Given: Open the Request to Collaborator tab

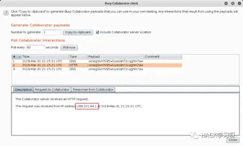Looking at the screenshot, I should pos(52,90).
